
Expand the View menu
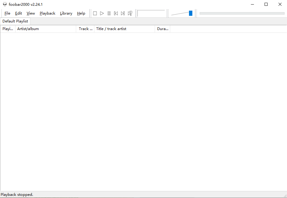pyautogui.click(x=31, y=13)
